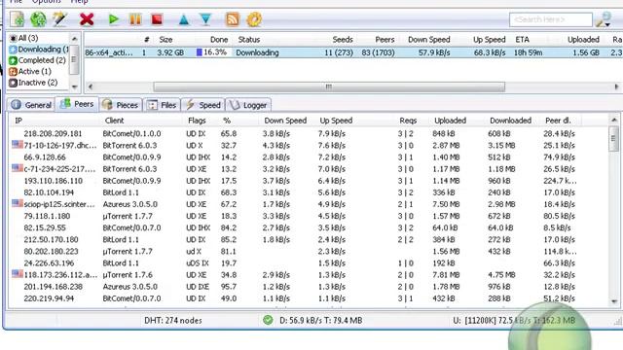This screenshot has width=623, height=350.
Task: Click the category list scroll-down arrow
Action: [x=74, y=87]
